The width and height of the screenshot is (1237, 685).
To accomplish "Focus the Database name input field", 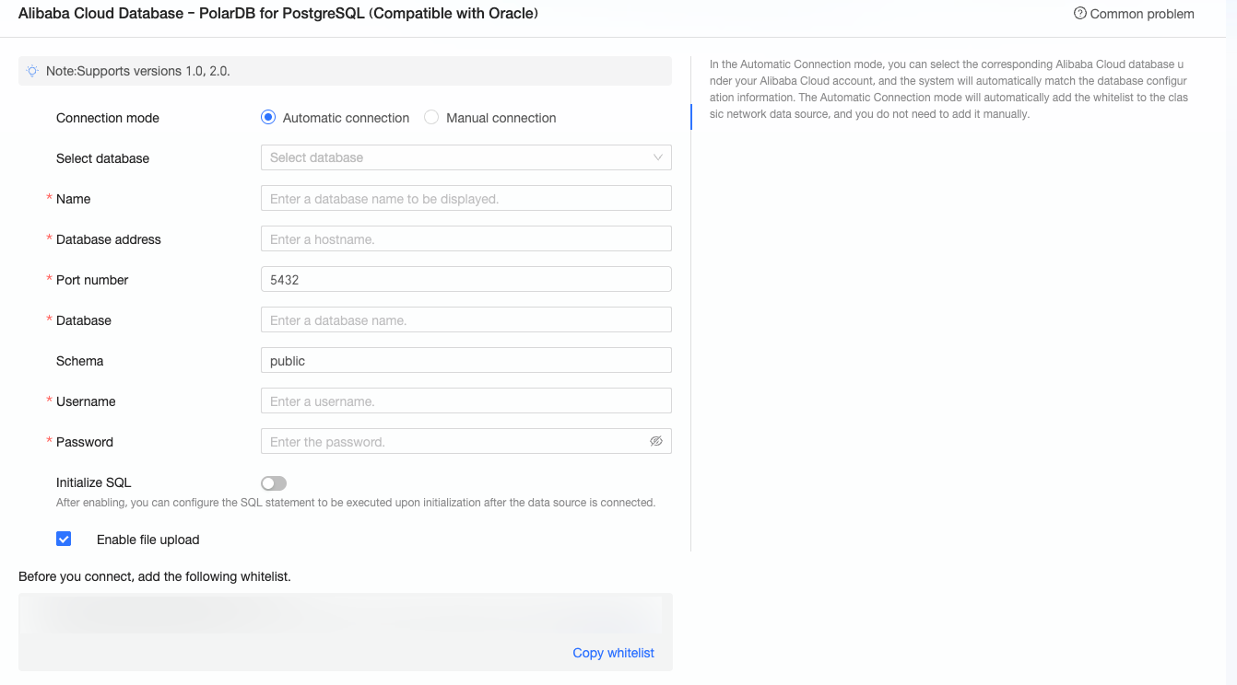I will (x=465, y=319).
